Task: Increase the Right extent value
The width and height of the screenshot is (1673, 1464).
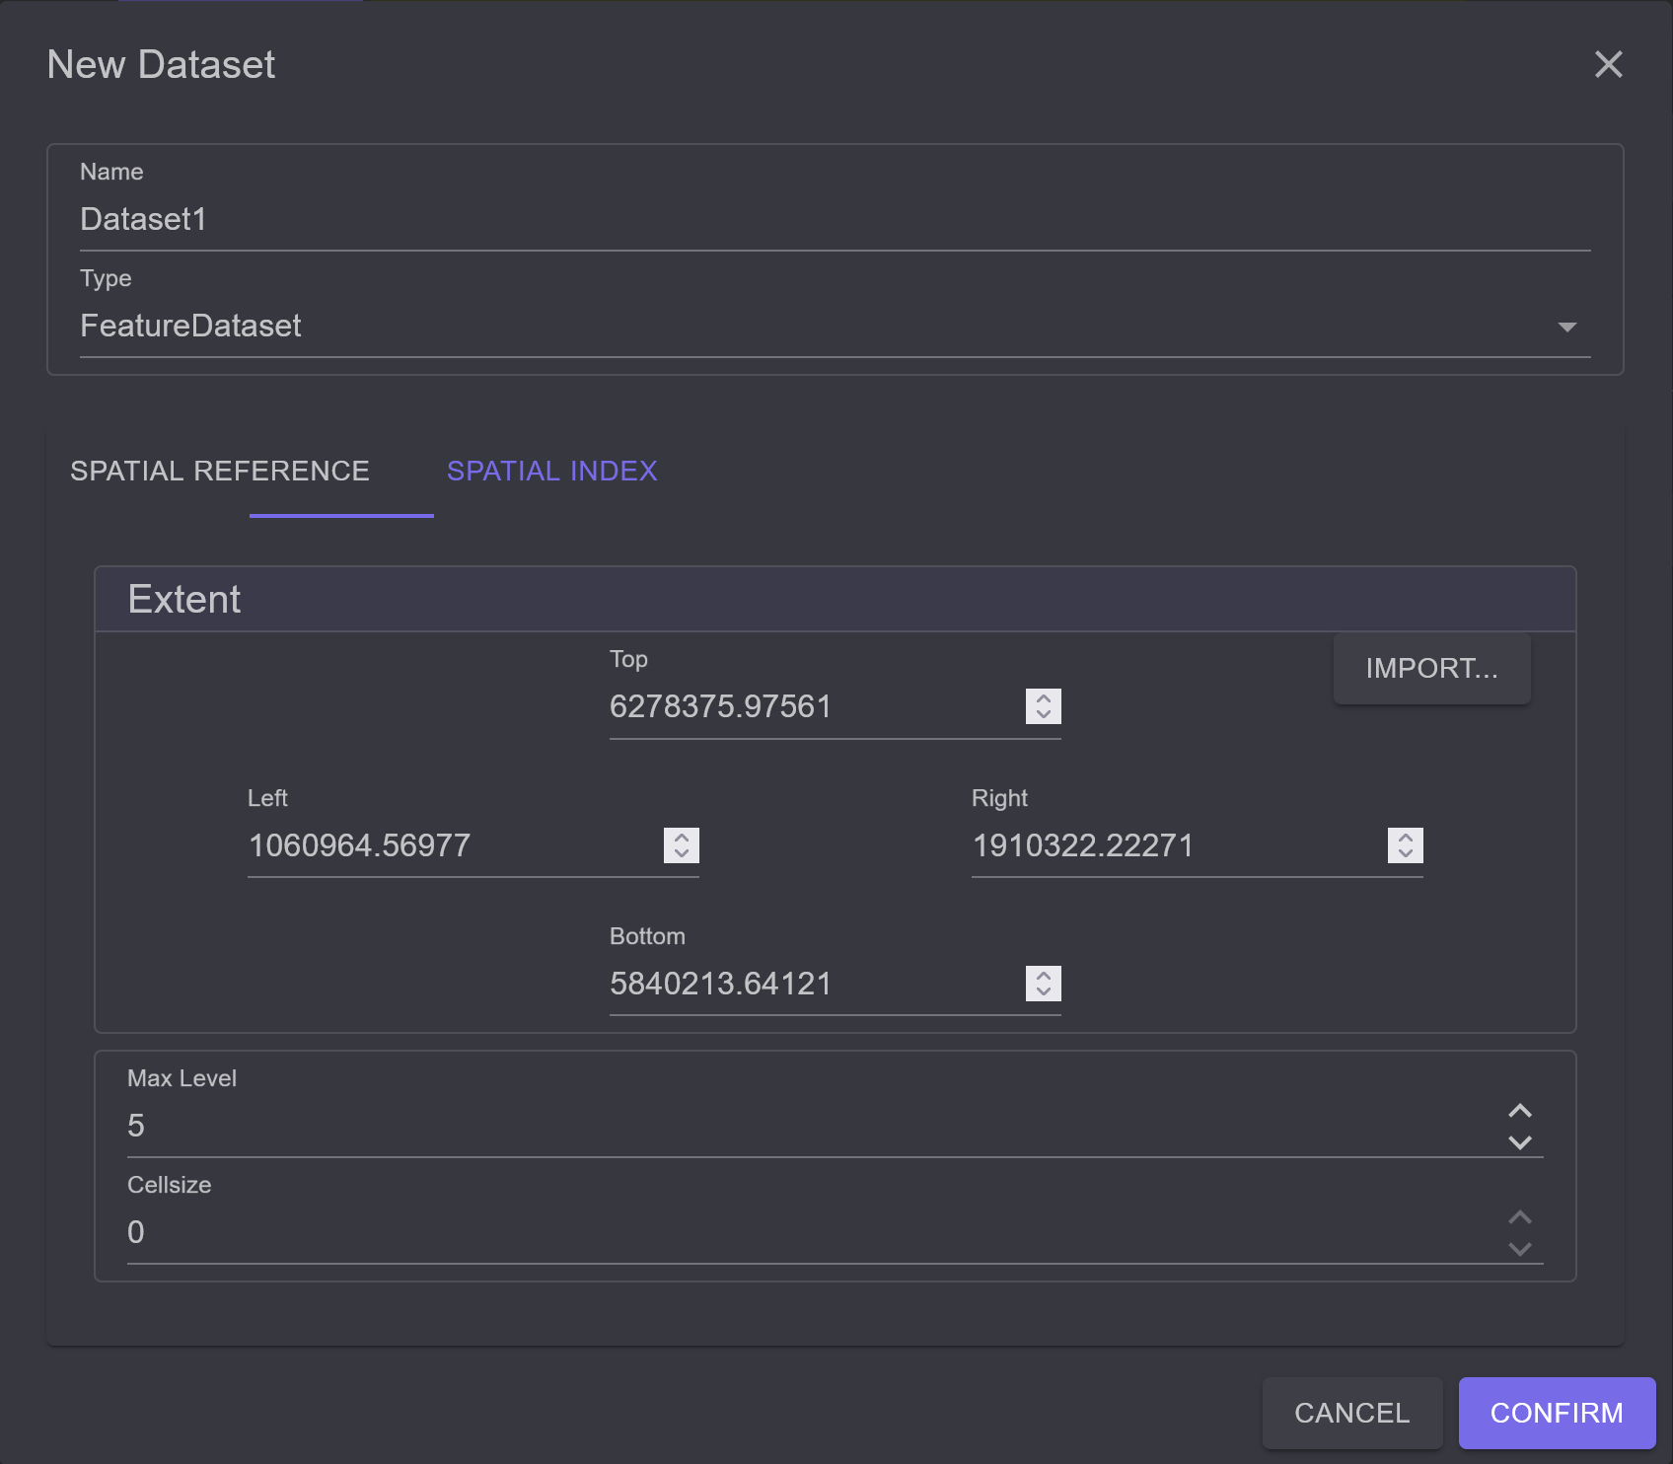Action: [1406, 837]
